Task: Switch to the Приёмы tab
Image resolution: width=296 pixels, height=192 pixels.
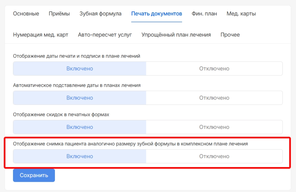Action: pos(59,14)
